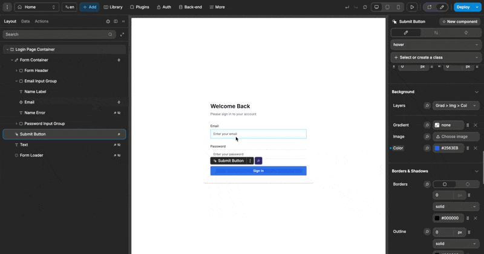Open 'Select or create a class' dropdown

pyautogui.click(x=436, y=57)
